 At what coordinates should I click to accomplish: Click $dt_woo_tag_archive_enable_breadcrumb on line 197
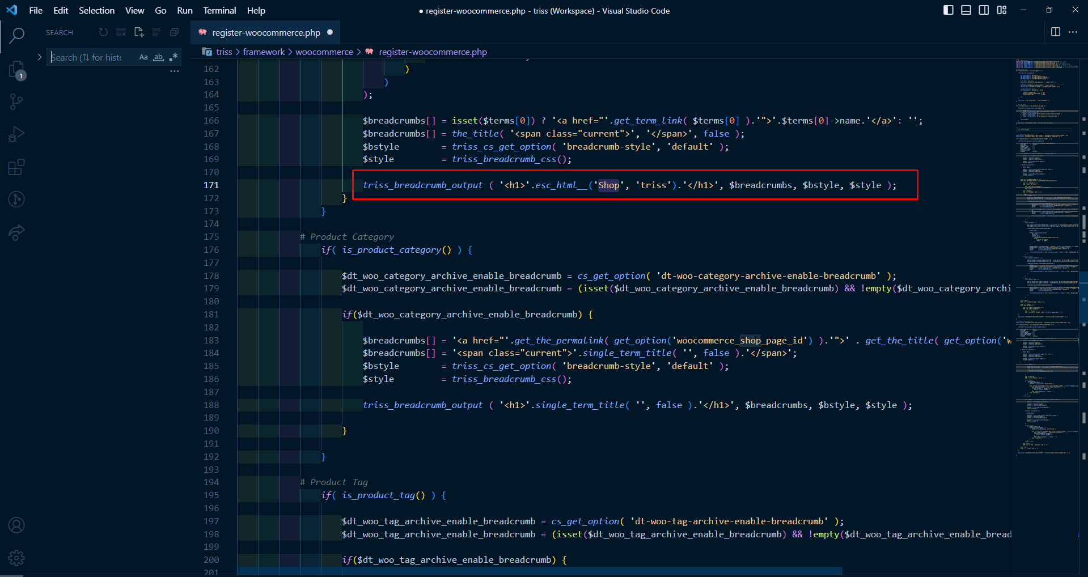pyautogui.click(x=438, y=521)
